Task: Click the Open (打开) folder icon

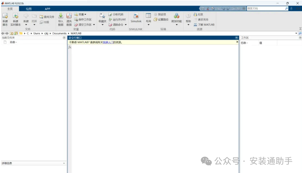Action: click(34, 16)
